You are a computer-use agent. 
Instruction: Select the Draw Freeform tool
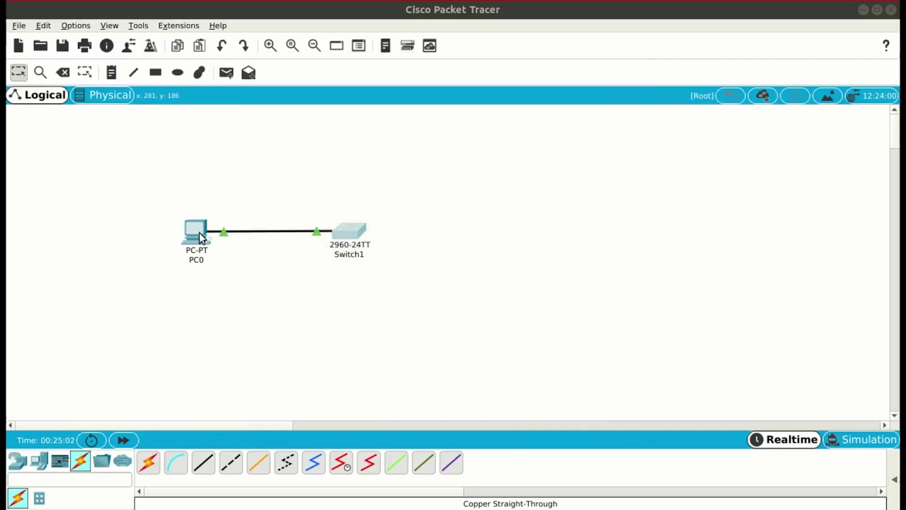click(x=199, y=72)
